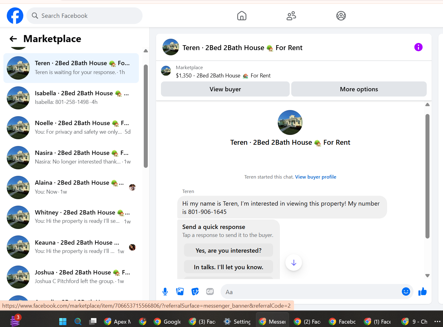Click conversation list scrollbar up arrow
The image size is (443, 327).
(146, 51)
